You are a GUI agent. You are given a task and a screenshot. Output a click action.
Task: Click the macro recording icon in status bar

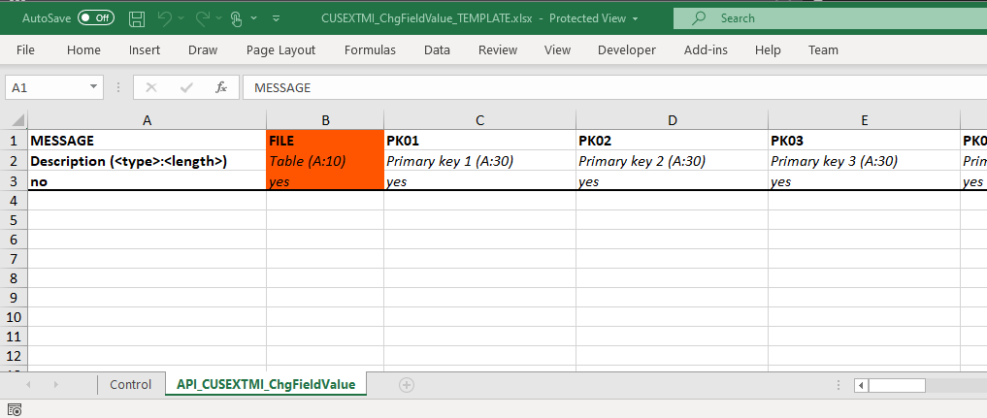point(15,410)
